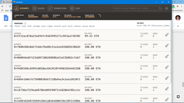Select address 0x9489206c66991d01Bac6A19CdF4968102A4015DB
The height and width of the screenshot is (103, 184).
[x=47, y=69]
